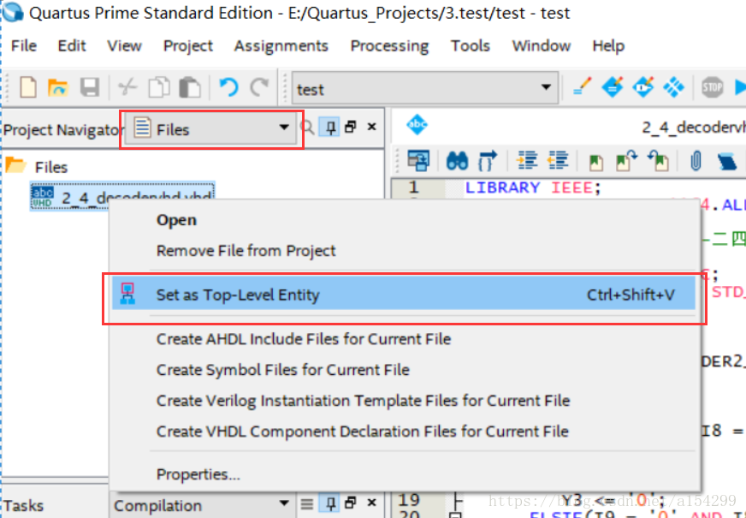
Task: Choose Create VHDL Component Declaration Files
Action: (x=404, y=432)
